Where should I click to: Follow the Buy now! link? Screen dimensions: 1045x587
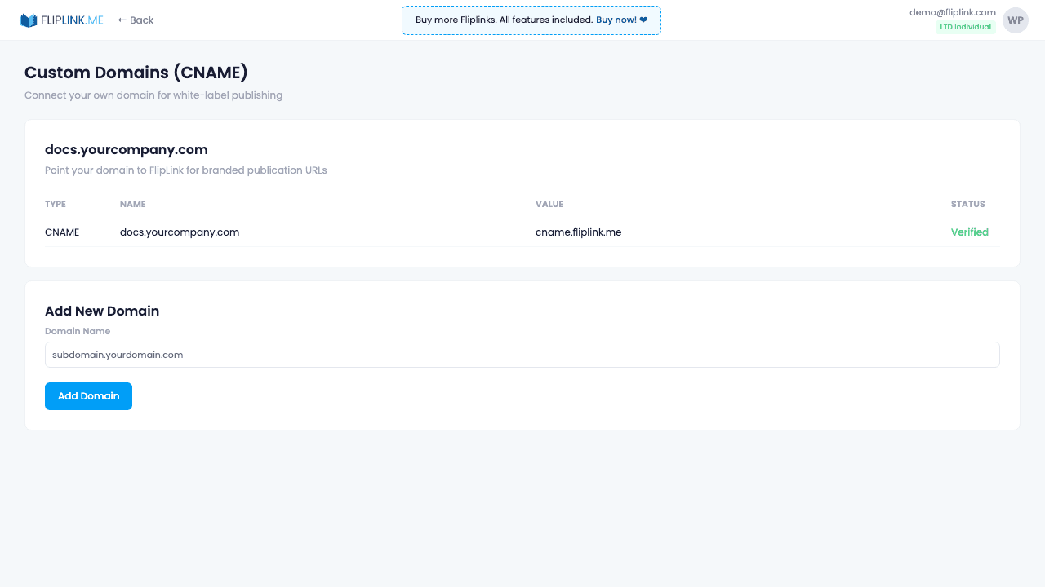[618, 20]
